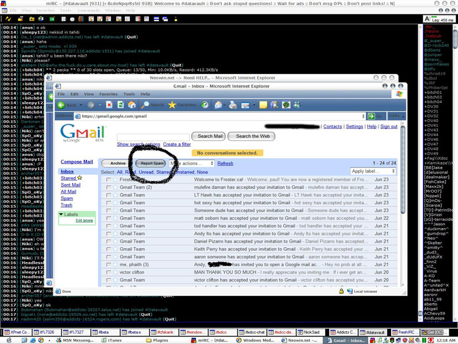
Task: Click the green Refresh icon in IE toolbar
Action: pos(120,105)
